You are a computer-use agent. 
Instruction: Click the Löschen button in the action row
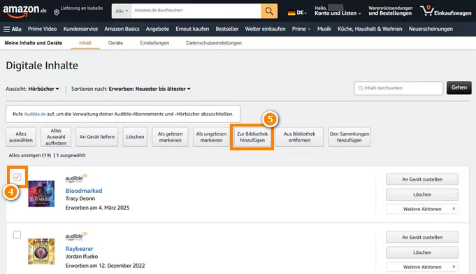coord(135,137)
